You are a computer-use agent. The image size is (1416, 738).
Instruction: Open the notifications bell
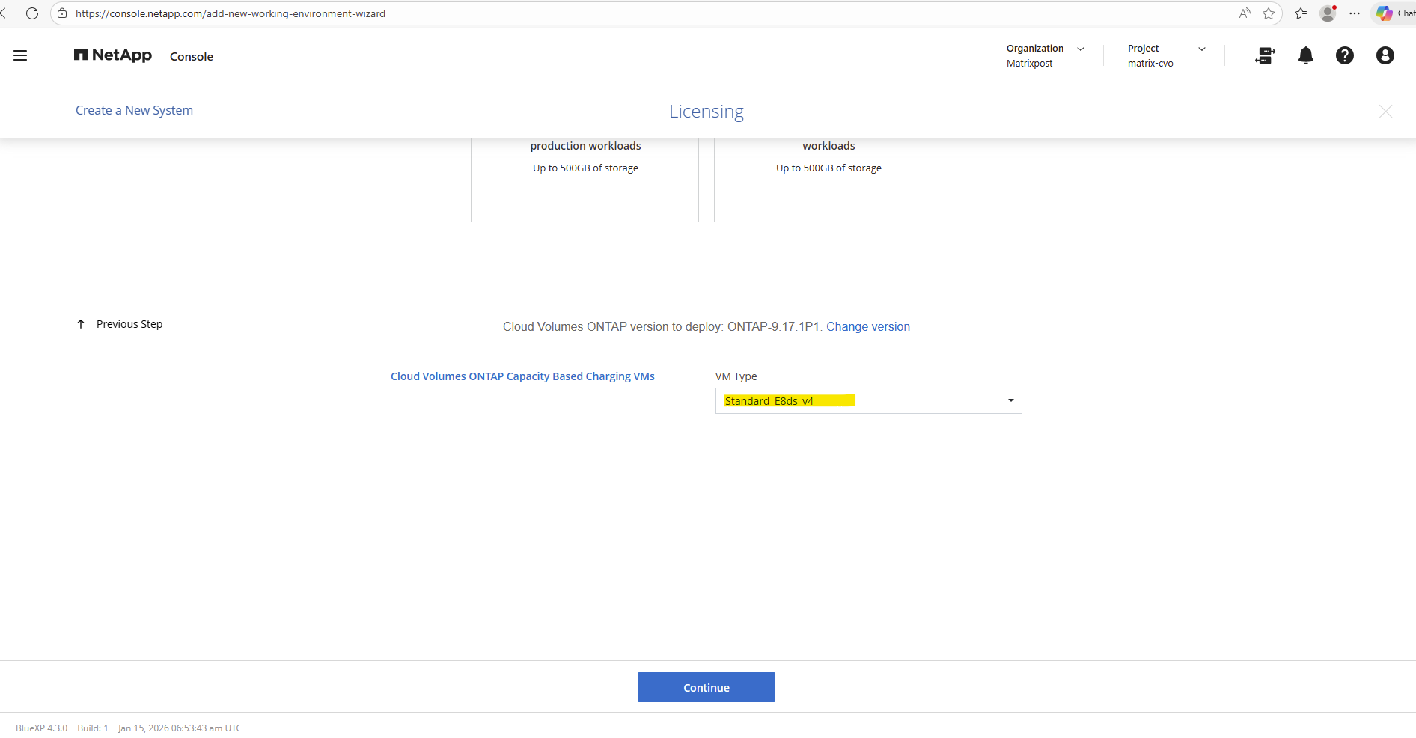pyautogui.click(x=1306, y=55)
